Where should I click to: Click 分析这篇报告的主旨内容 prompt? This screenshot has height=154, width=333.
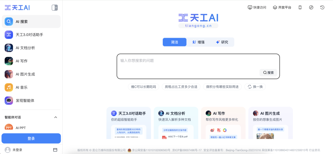point(175,130)
